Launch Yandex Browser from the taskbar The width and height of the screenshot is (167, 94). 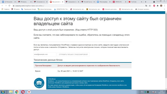click(29, 92)
